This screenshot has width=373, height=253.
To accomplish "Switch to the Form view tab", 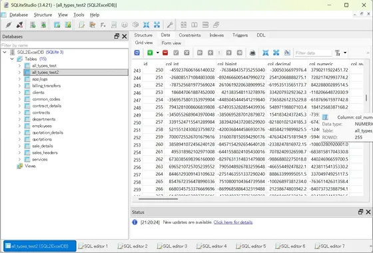I will [171, 43].
